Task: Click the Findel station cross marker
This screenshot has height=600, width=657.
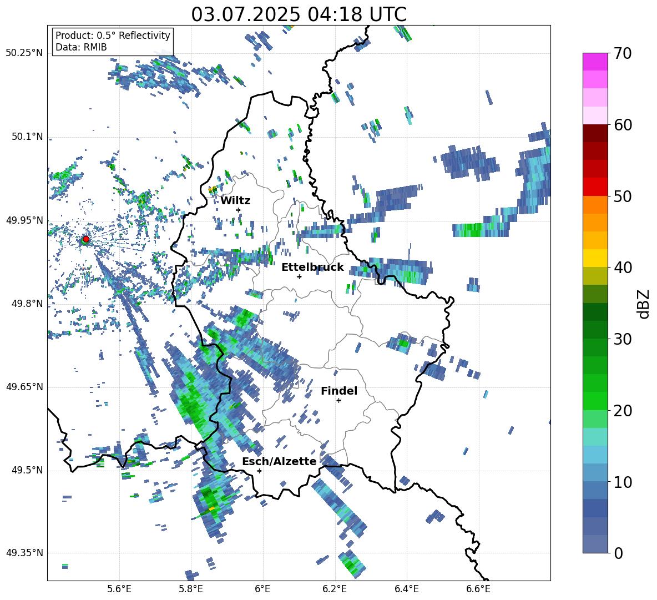Action: [338, 401]
